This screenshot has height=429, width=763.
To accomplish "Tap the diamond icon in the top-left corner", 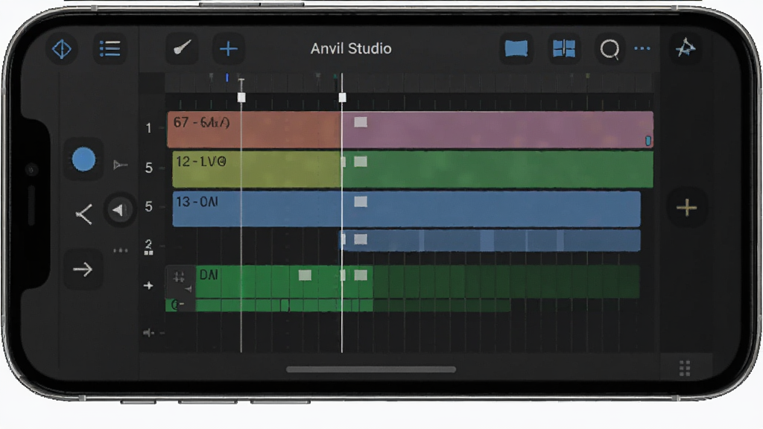I will point(62,49).
